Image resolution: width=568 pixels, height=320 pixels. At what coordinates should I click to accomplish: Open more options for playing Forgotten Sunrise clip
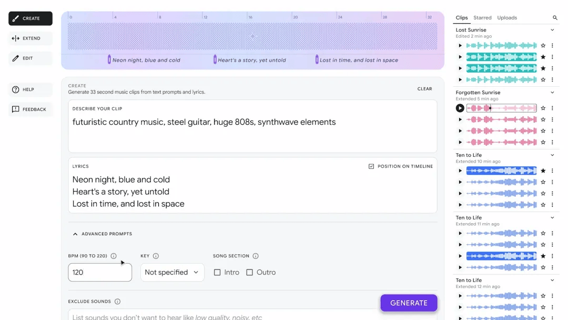point(552,108)
